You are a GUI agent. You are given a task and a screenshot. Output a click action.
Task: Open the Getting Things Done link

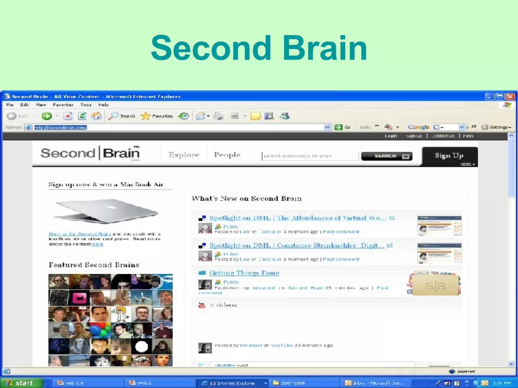point(244,273)
